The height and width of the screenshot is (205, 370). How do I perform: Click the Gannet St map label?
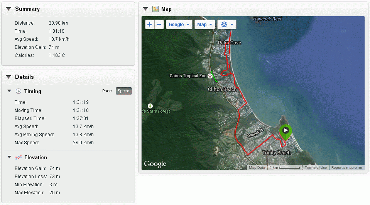pyautogui.click(x=255, y=133)
